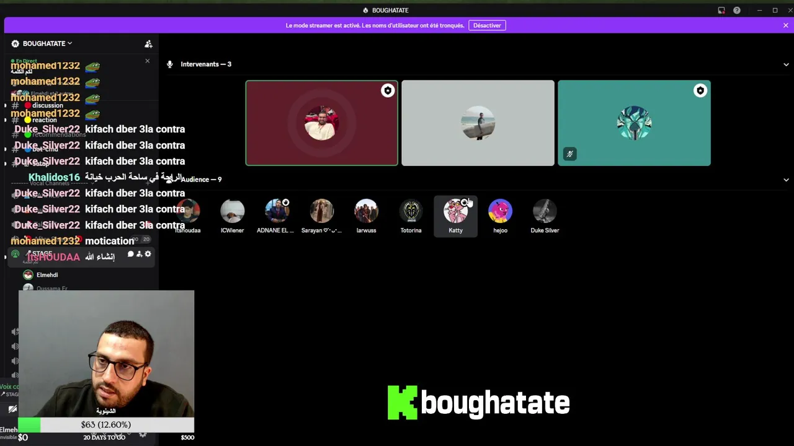794x446 pixels.
Task: Open chat bubble icon on STAGE channel row
Action: click(x=130, y=255)
